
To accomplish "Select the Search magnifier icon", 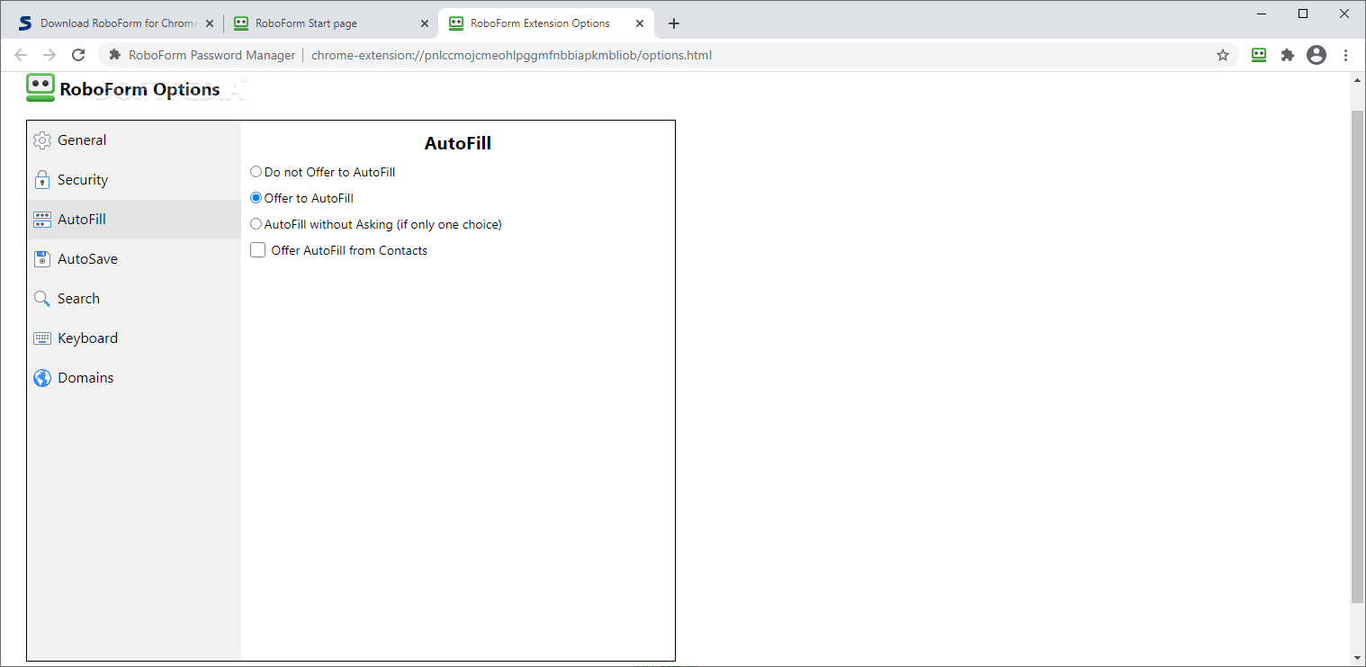I will click(x=41, y=298).
